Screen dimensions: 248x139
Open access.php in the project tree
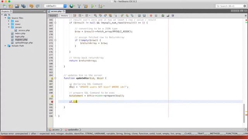click(24, 30)
